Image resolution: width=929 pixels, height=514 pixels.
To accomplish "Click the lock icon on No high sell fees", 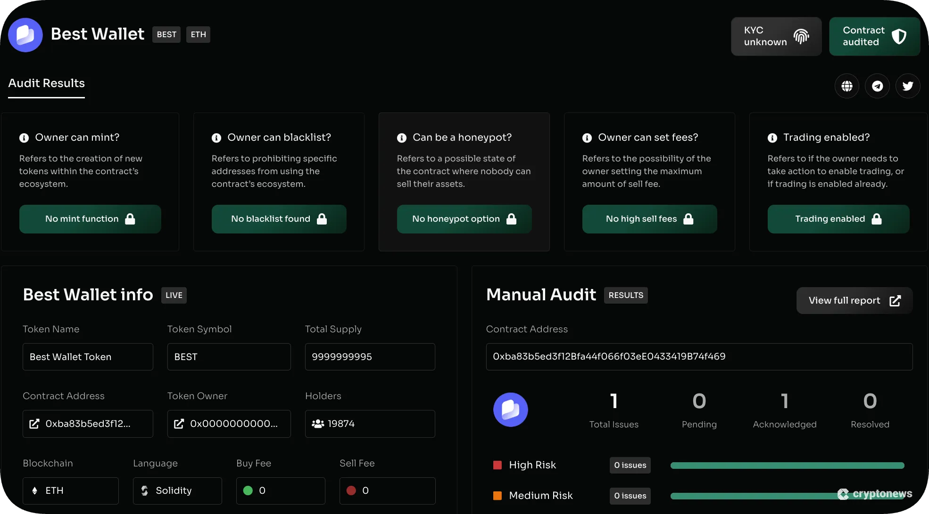I will tap(688, 219).
